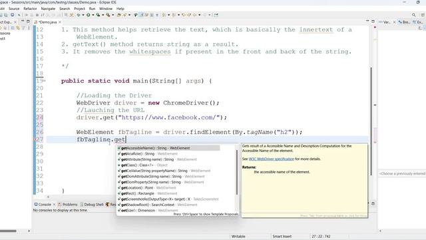Open the Window menu
426x240 pixels.
[x=106, y=9]
